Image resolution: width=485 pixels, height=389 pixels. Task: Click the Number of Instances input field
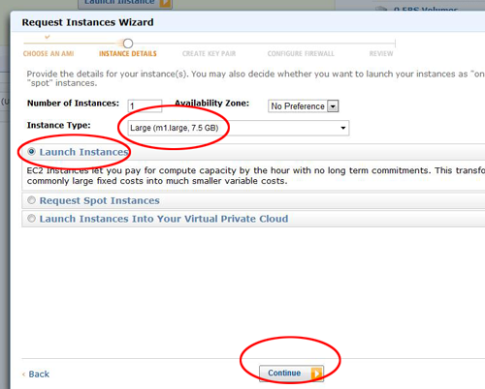[x=145, y=105]
